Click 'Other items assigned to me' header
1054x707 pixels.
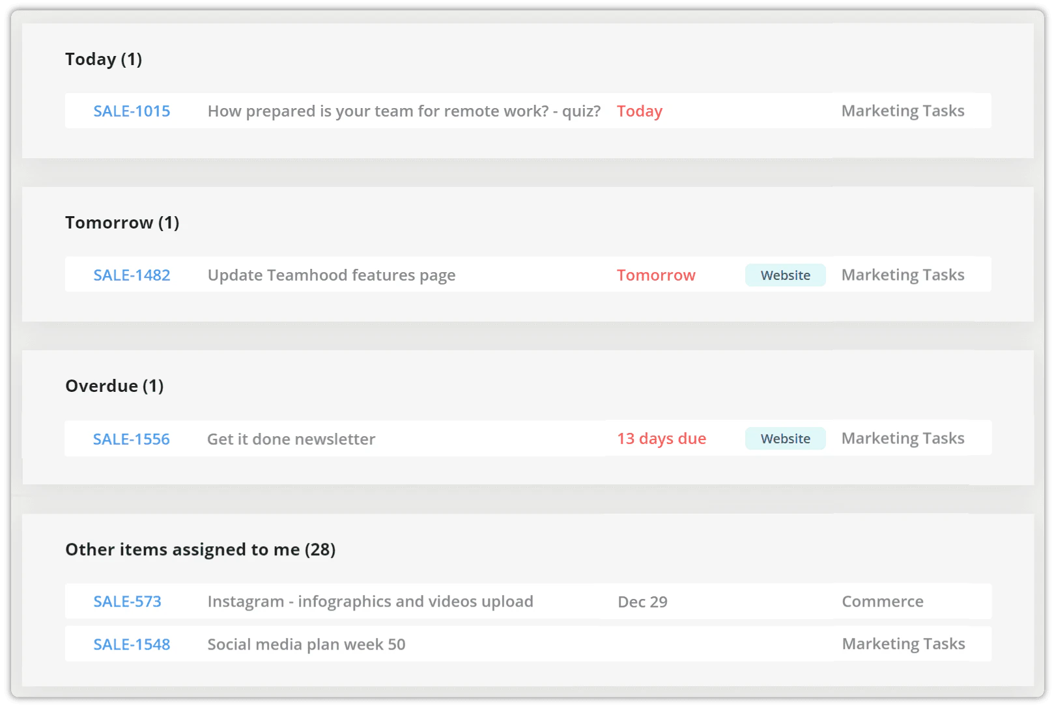tap(200, 549)
